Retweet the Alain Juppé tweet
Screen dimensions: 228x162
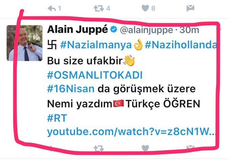pos(99,148)
